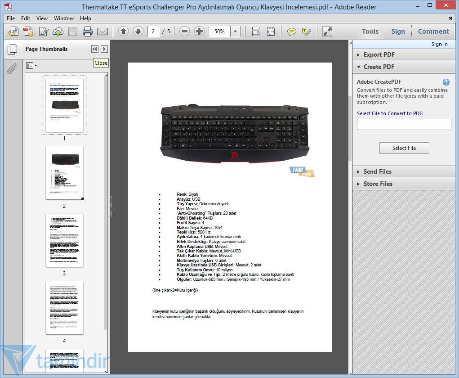Click the file to convert input box
Viewport: 459px width, 378px height.
tap(404, 124)
